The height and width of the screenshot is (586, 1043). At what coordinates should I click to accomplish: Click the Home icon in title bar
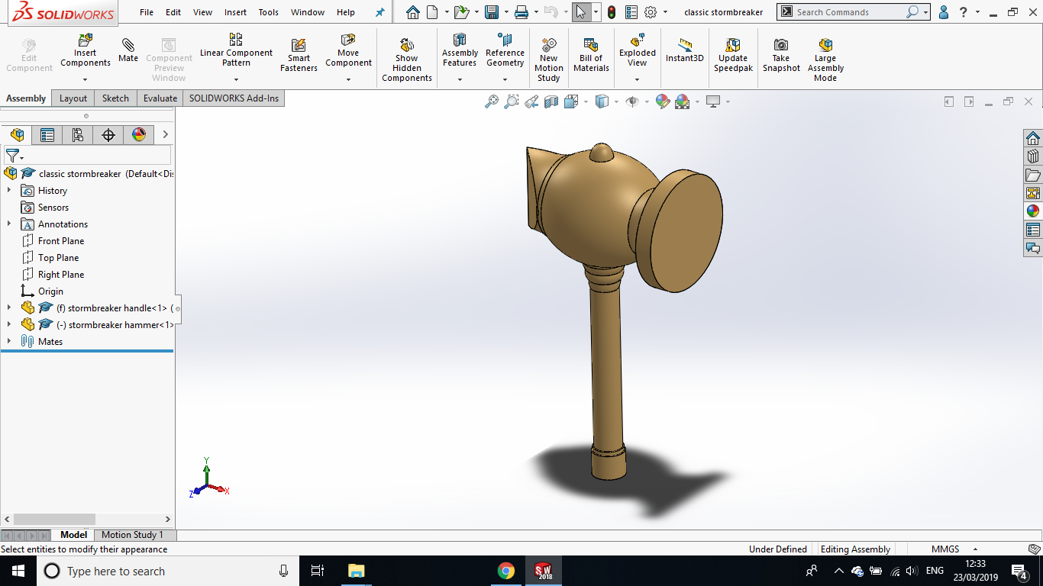[x=413, y=12]
